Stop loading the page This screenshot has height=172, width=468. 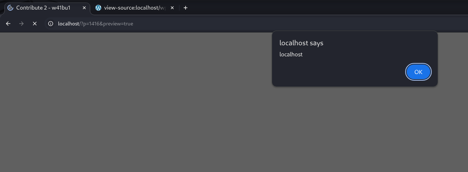[x=35, y=24]
